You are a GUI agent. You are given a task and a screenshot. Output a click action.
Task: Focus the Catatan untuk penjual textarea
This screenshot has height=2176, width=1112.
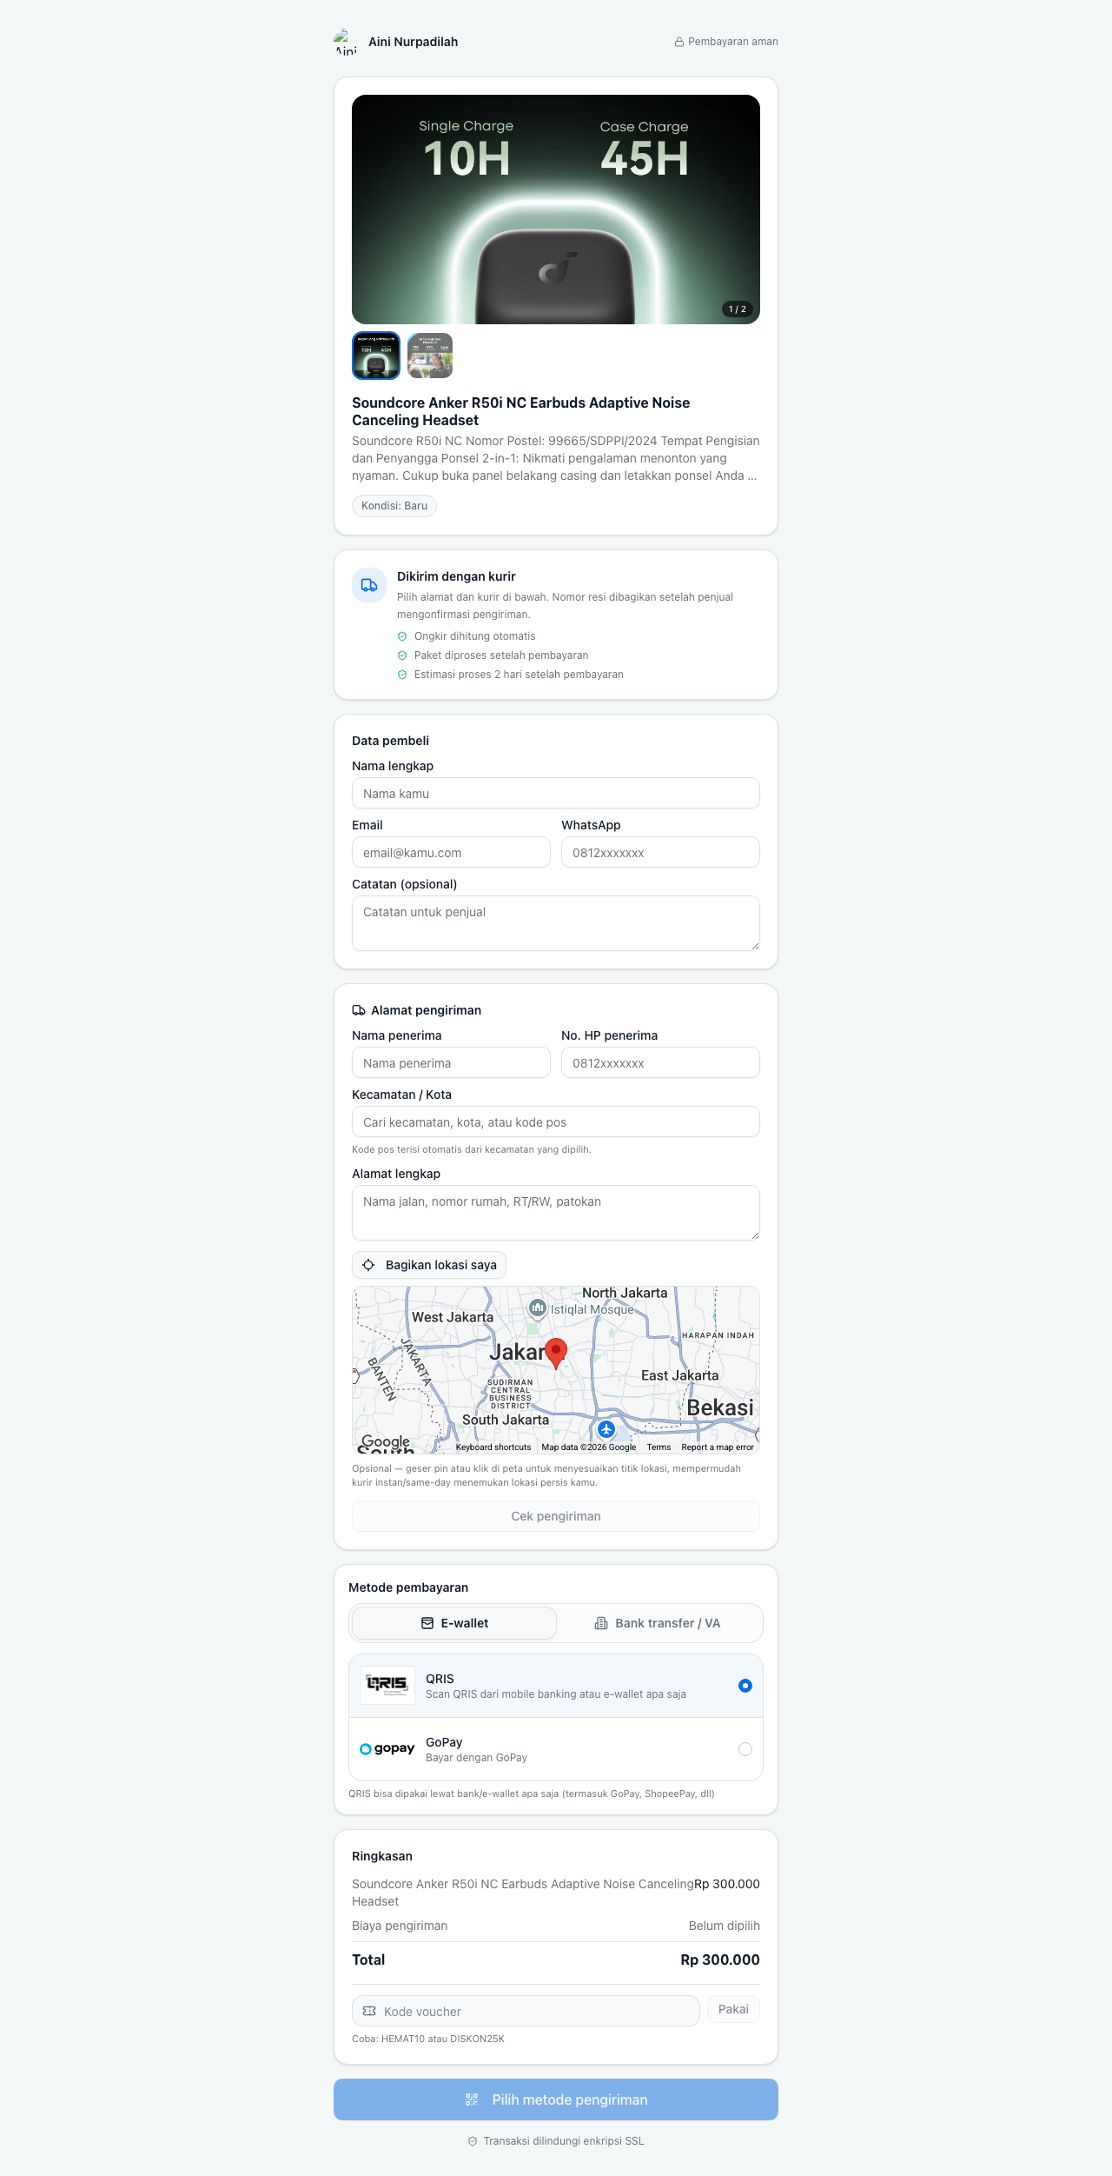pyautogui.click(x=556, y=923)
